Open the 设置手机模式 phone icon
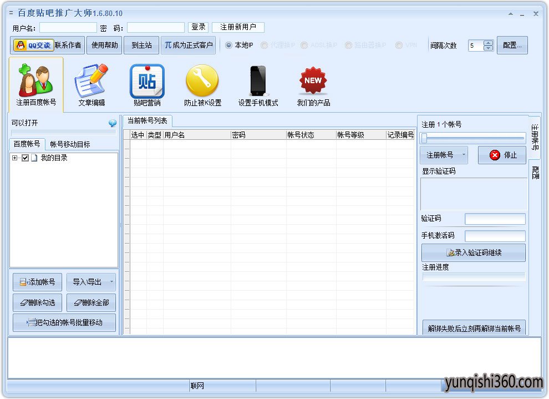 pyautogui.click(x=258, y=85)
